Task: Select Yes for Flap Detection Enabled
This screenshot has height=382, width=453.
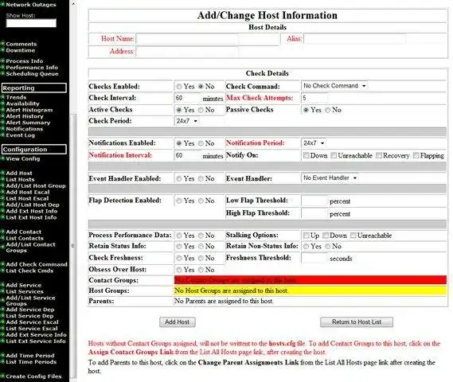Action: coord(179,201)
